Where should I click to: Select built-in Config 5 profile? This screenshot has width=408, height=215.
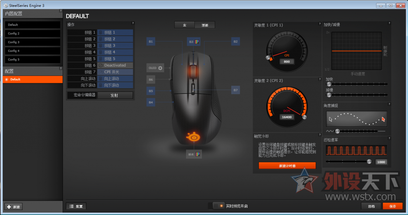[x=33, y=59]
